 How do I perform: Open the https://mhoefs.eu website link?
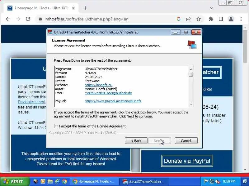98,85
